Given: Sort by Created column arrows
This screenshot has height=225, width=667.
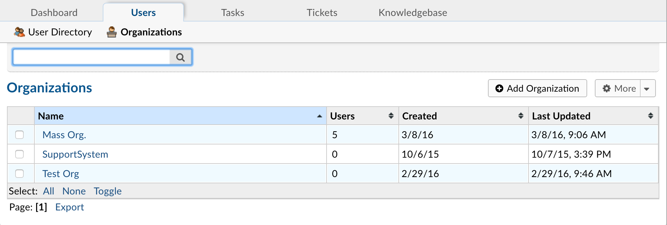Looking at the screenshot, I should point(521,116).
